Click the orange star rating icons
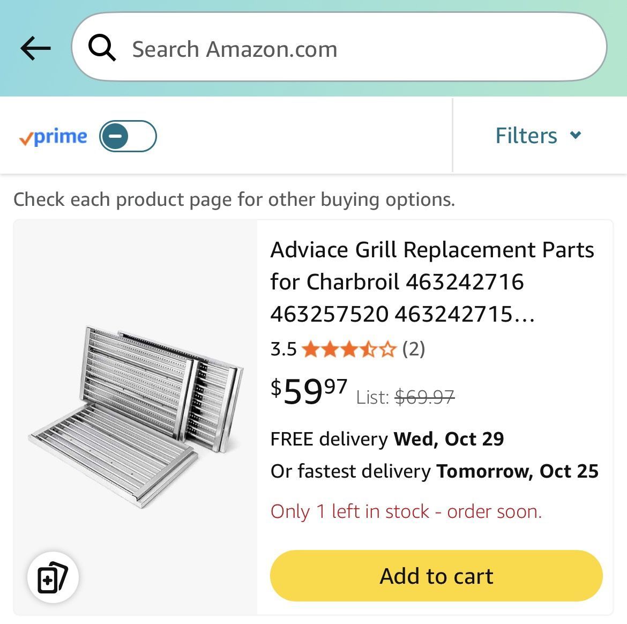627x624 pixels. point(349,349)
